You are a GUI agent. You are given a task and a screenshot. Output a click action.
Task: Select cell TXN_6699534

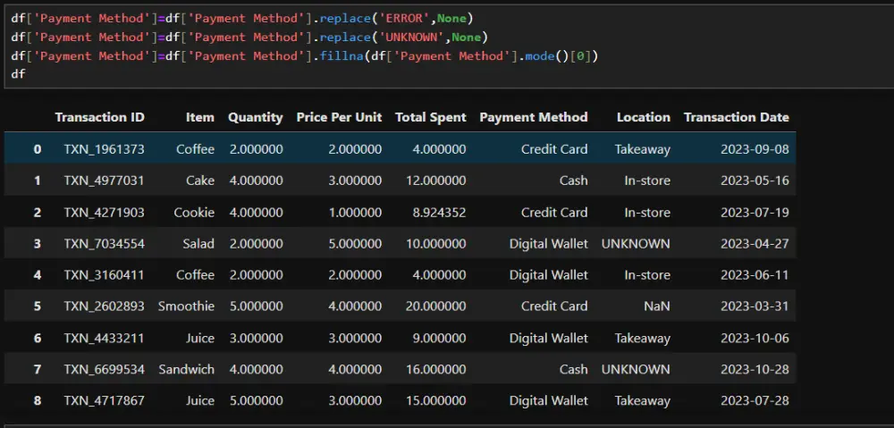105,369
